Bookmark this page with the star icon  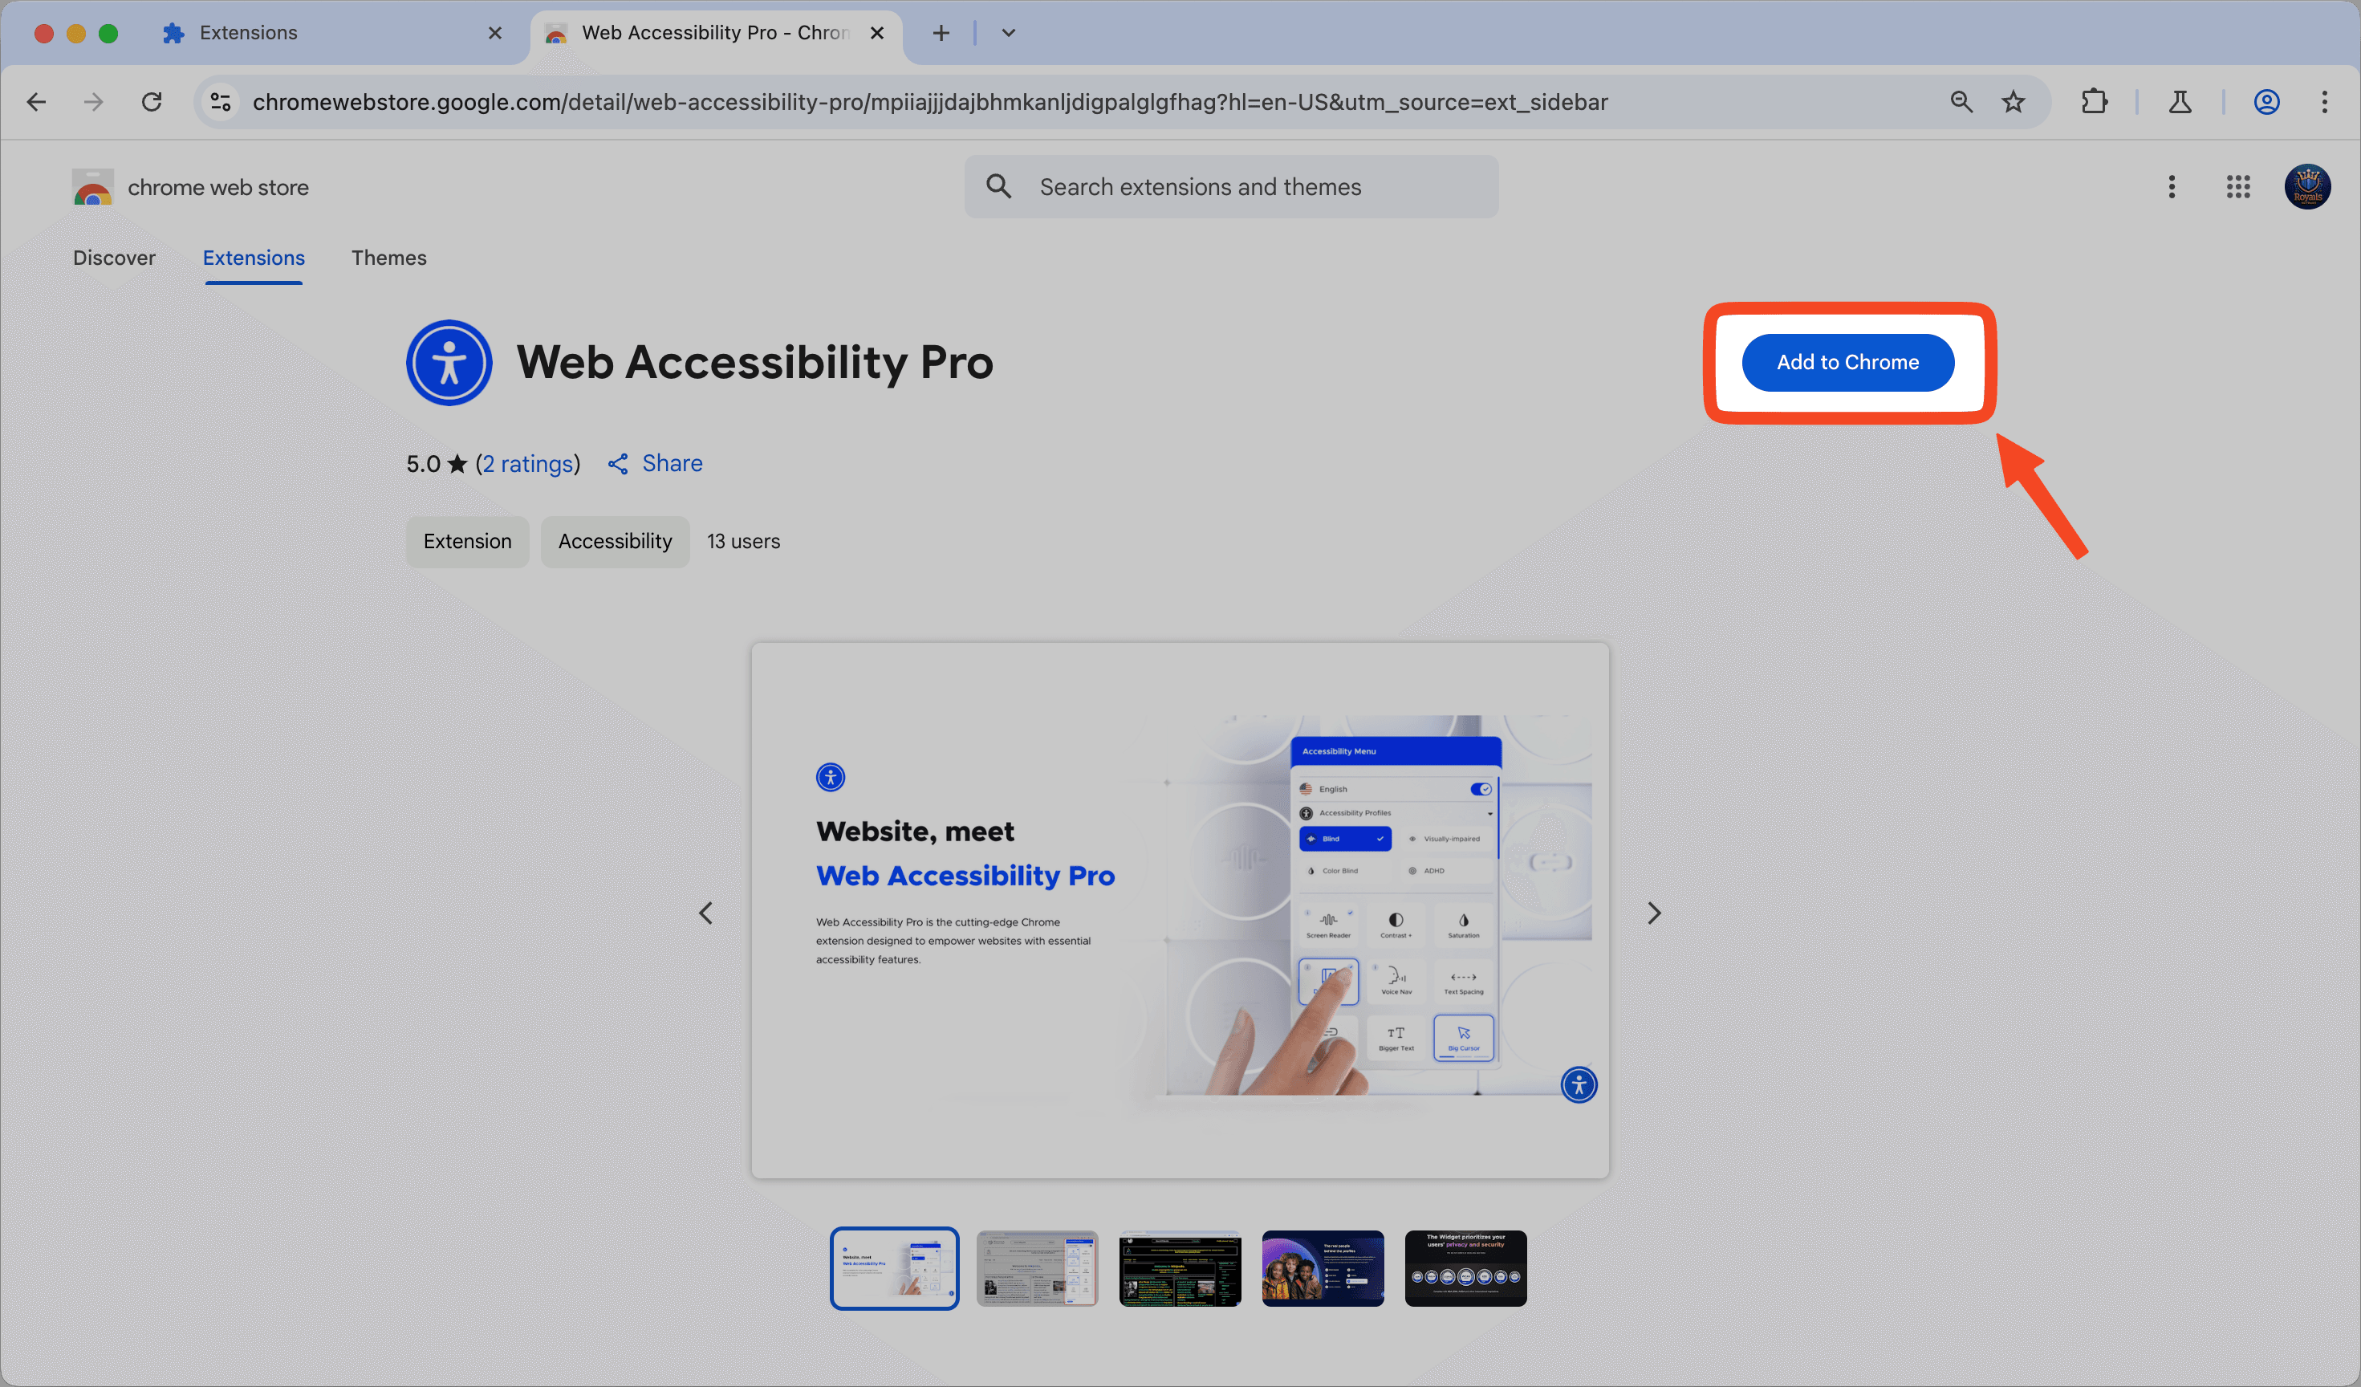[2014, 102]
